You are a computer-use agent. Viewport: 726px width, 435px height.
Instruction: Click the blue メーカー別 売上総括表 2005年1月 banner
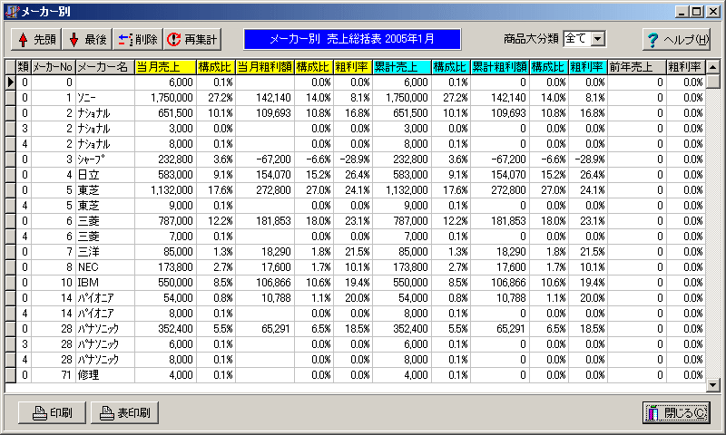[x=352, y=39]
